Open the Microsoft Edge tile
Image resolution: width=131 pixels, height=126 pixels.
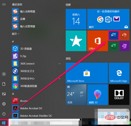click(x=119, y=73)
